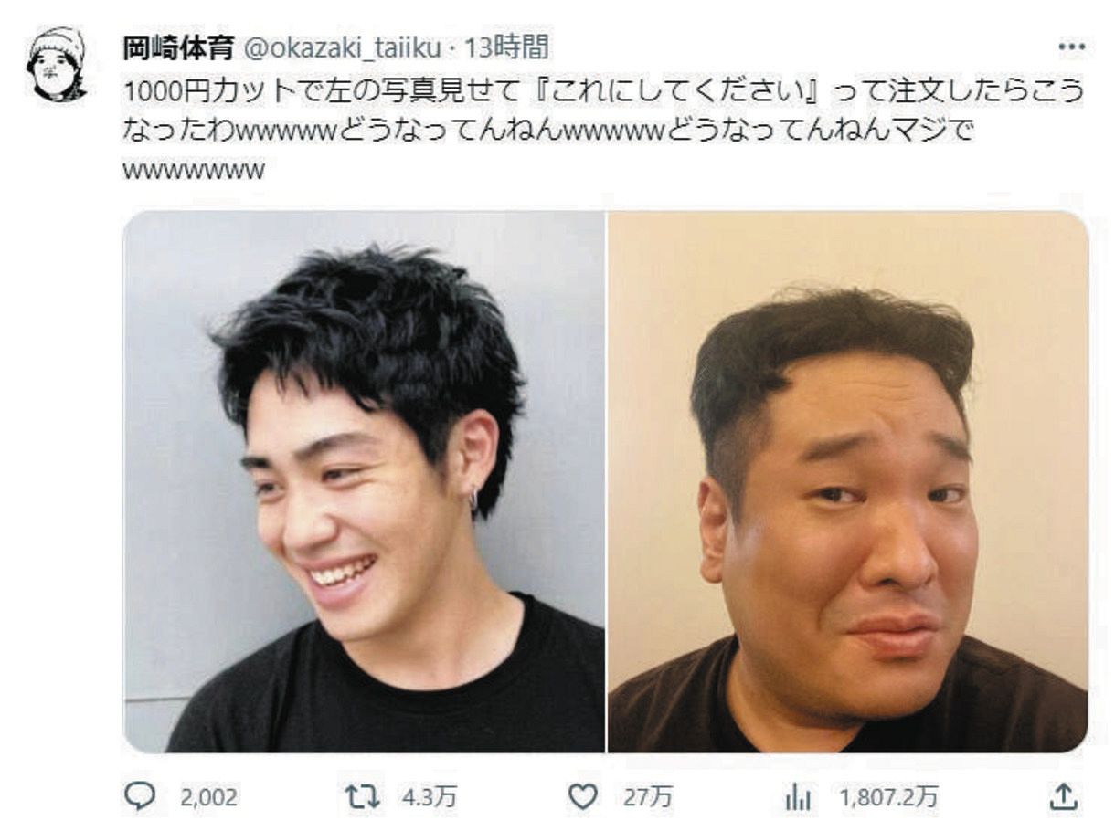This screenshot has width=1115, height=831.
Task: Open the reply speech bubble icon
Action: (x=140, y=798)
